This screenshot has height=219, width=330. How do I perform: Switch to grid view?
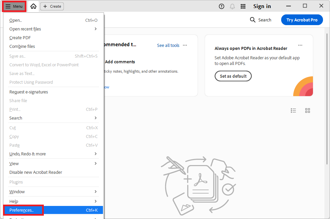(307, 111)
